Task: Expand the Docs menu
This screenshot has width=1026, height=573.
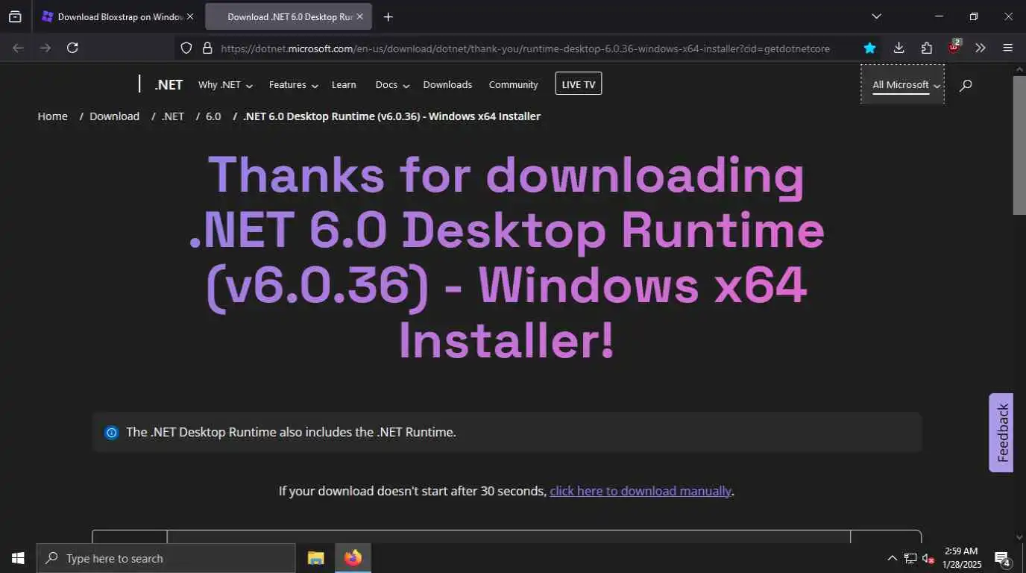Action: 392,84
